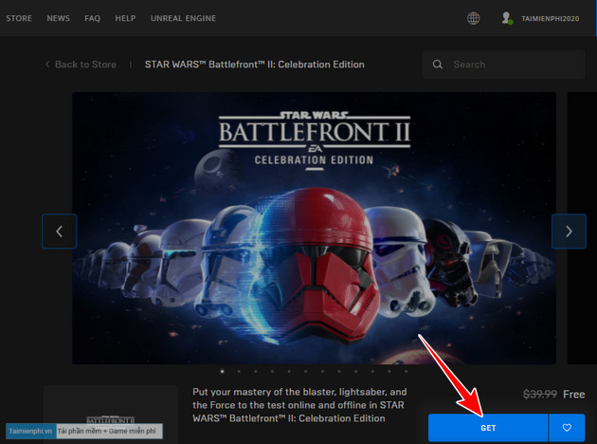
Task: Select the sixth carousel dot
Action: click(x=306, y=371)
